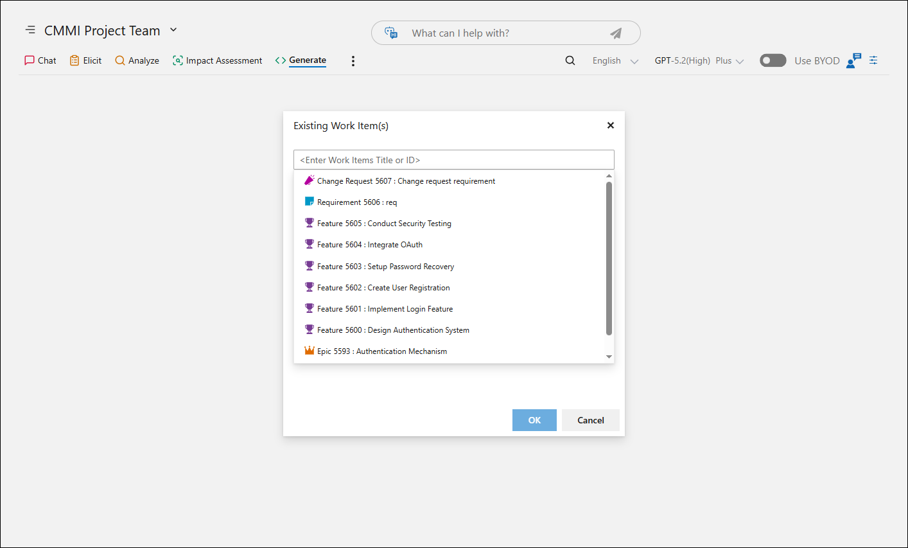Click the search magnifier icon
Screen dimensions: 908x548
click(x=570, y=60)
